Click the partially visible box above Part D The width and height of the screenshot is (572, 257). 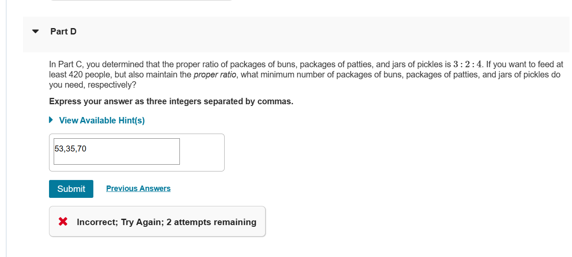click(x=141, y=0)
